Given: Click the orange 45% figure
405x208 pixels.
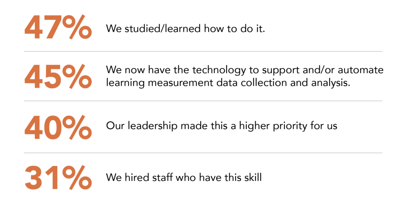Looking at the screenshot, I should pos(58,76).
